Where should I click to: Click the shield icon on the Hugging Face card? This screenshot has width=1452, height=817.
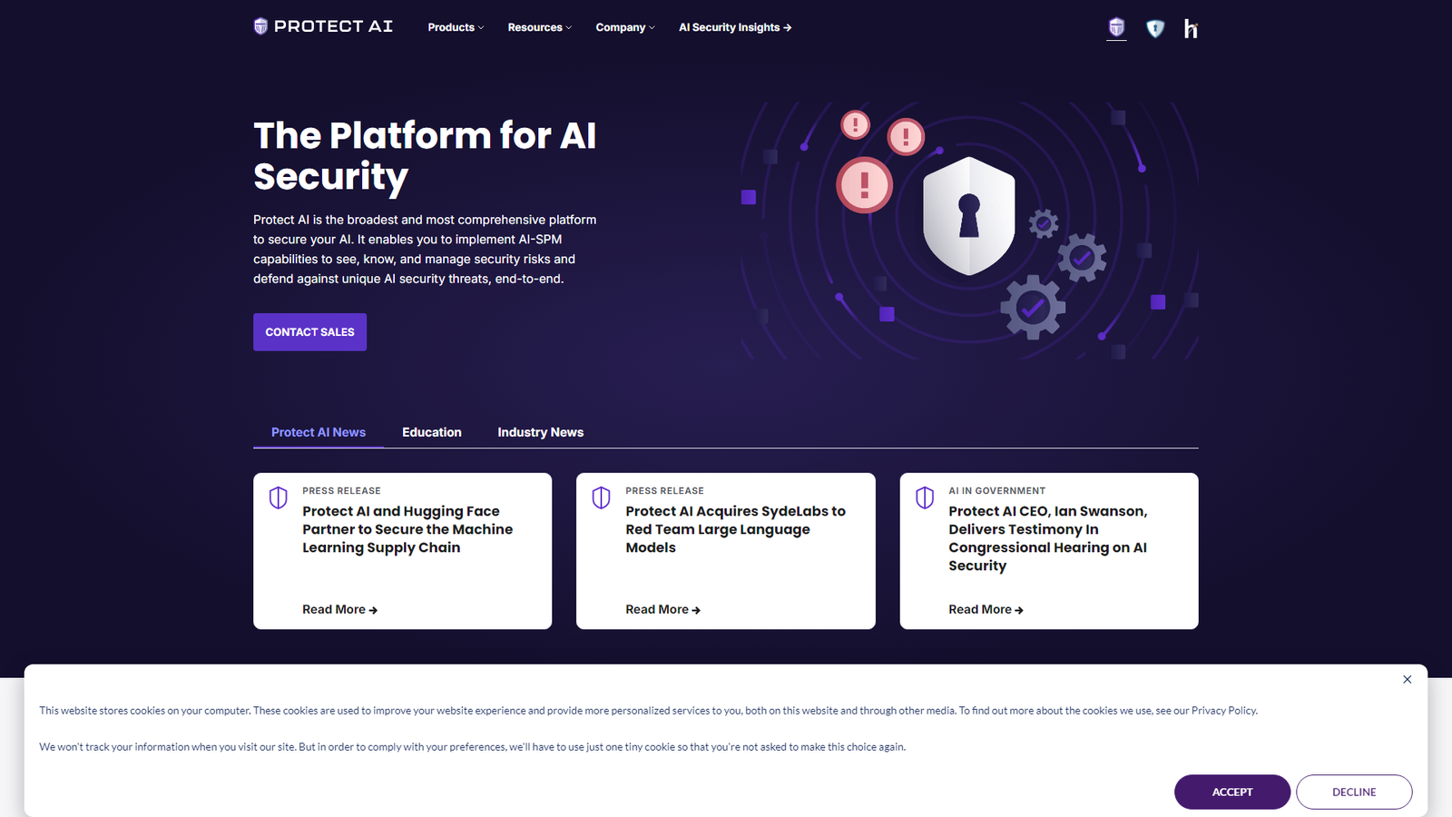click(279, 497)
